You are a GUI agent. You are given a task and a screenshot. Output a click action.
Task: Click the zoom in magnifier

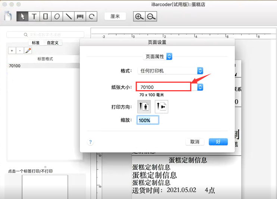point(139,16)
